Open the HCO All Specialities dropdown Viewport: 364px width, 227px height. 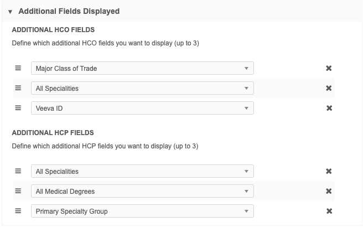(142, 88)
